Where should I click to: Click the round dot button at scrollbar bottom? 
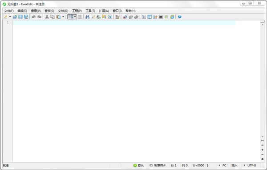[263, 159]
